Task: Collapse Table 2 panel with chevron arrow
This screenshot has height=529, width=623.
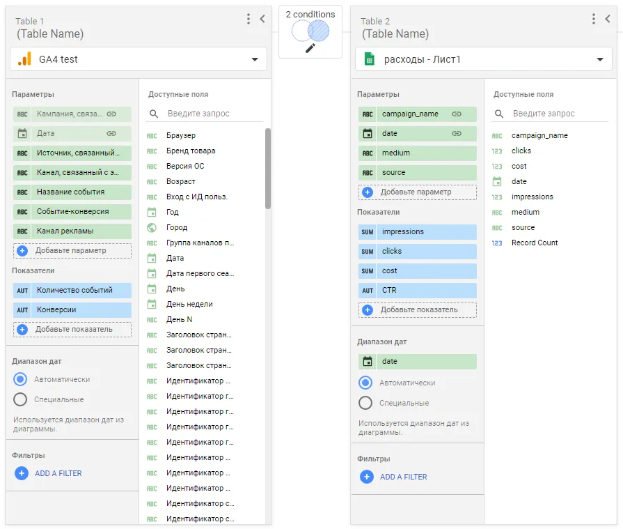Action: [x=608, y=19]
